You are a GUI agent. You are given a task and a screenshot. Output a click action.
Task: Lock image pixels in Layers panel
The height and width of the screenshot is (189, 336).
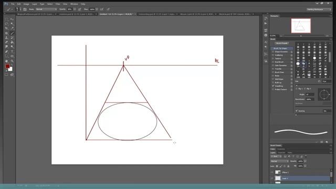tap(281, 166)
